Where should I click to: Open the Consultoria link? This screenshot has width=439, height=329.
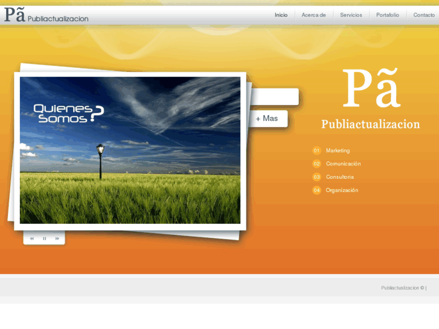[340, 177]
